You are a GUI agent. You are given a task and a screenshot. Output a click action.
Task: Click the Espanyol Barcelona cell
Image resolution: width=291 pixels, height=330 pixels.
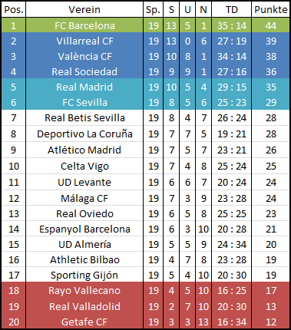[x=84, y=229]
